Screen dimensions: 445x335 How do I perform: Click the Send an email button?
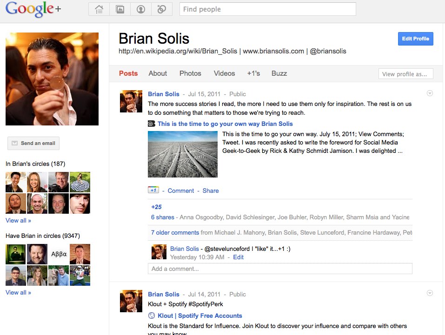point(33,143)
